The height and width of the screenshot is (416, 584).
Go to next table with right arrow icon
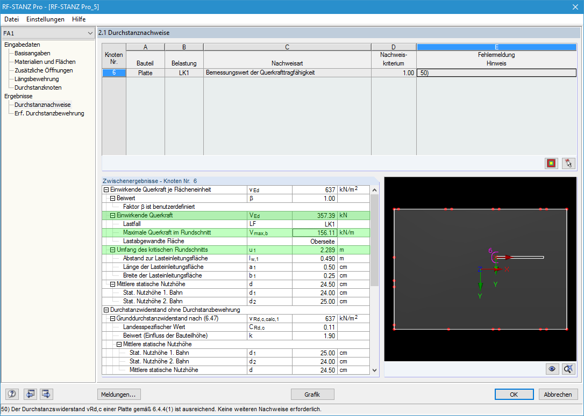[x=46, y=393]
